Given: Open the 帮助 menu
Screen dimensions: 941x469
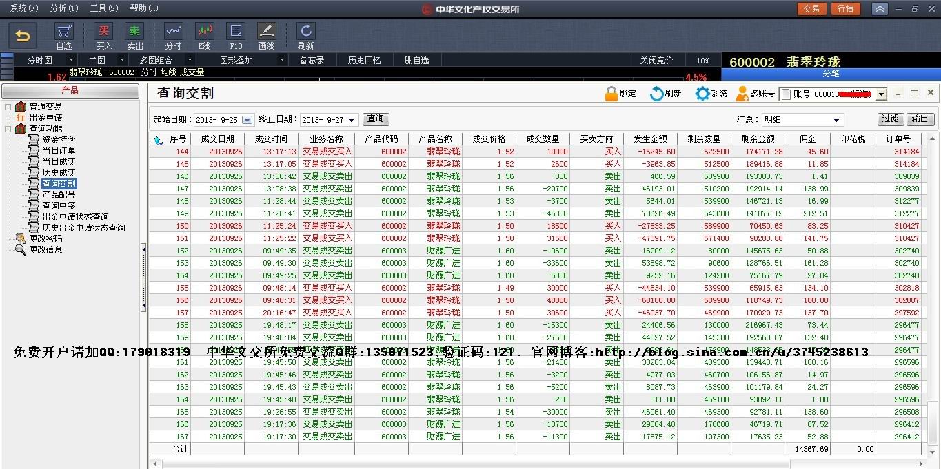Looking at the screenshot, I should click(x=143, y=8).
